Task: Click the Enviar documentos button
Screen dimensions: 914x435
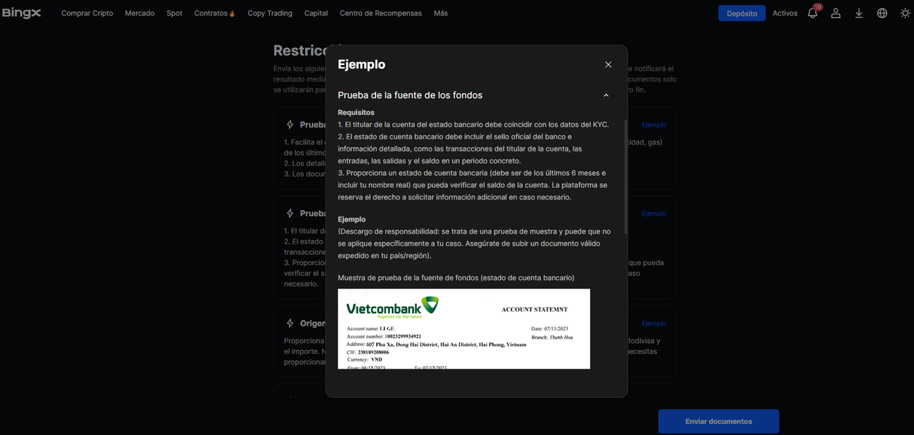Action: 718,421
